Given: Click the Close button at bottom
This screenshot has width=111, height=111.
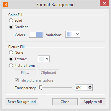Looking at the screenshot, I should (x=65, y=102).
